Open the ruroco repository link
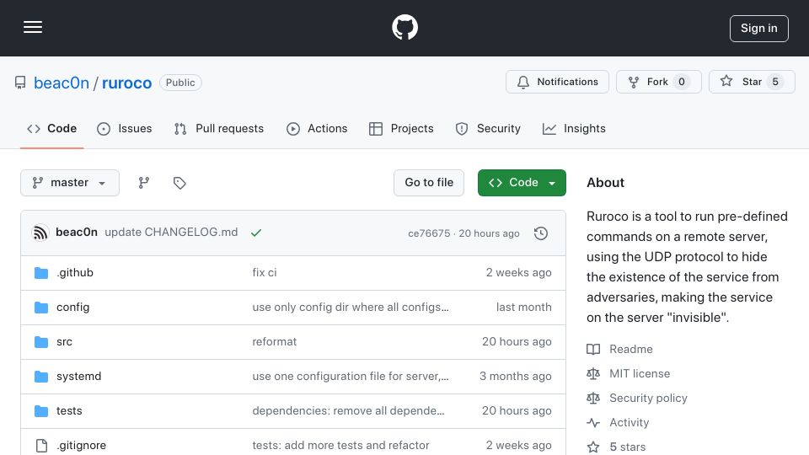809x455 pixels. [126, 83]
